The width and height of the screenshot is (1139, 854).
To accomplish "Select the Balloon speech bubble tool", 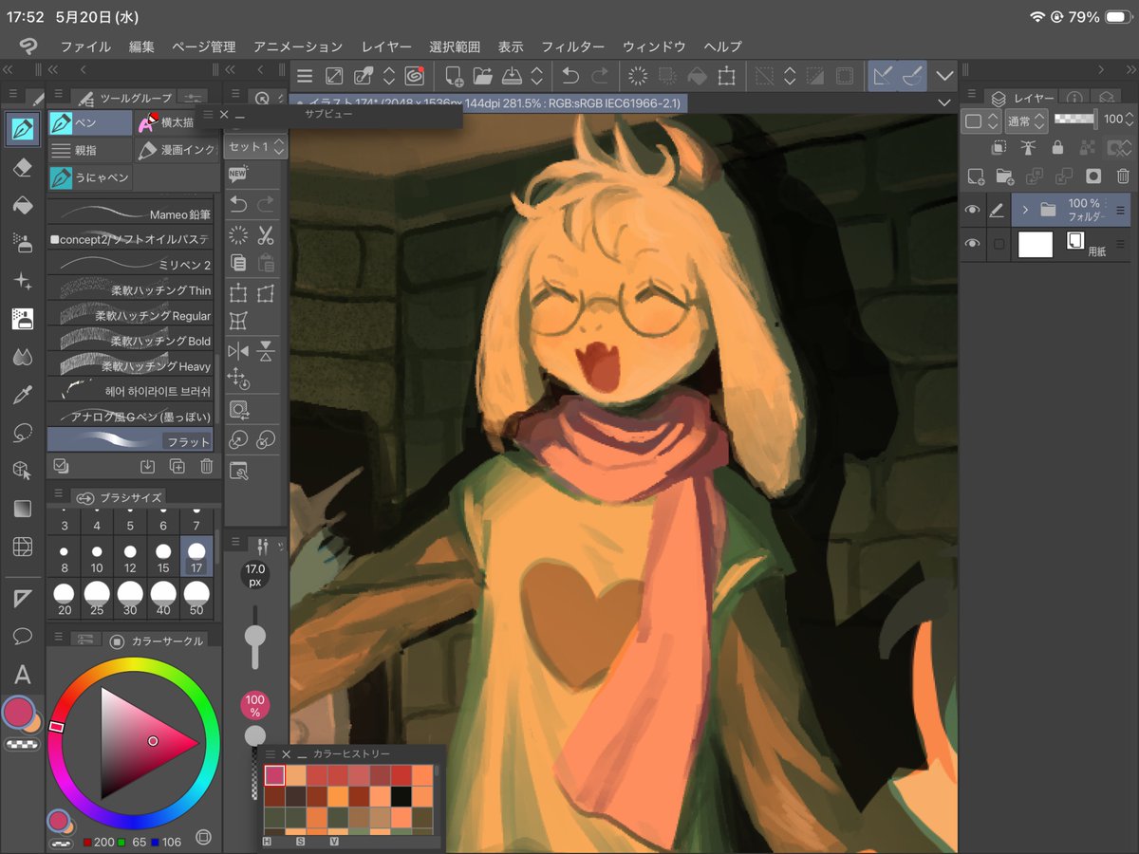I will [22, 636].
